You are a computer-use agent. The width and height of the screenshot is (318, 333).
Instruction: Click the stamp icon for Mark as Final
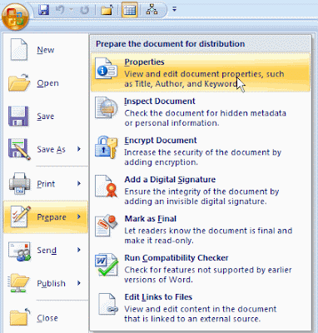pyautogui.click(x=106, y=225)
